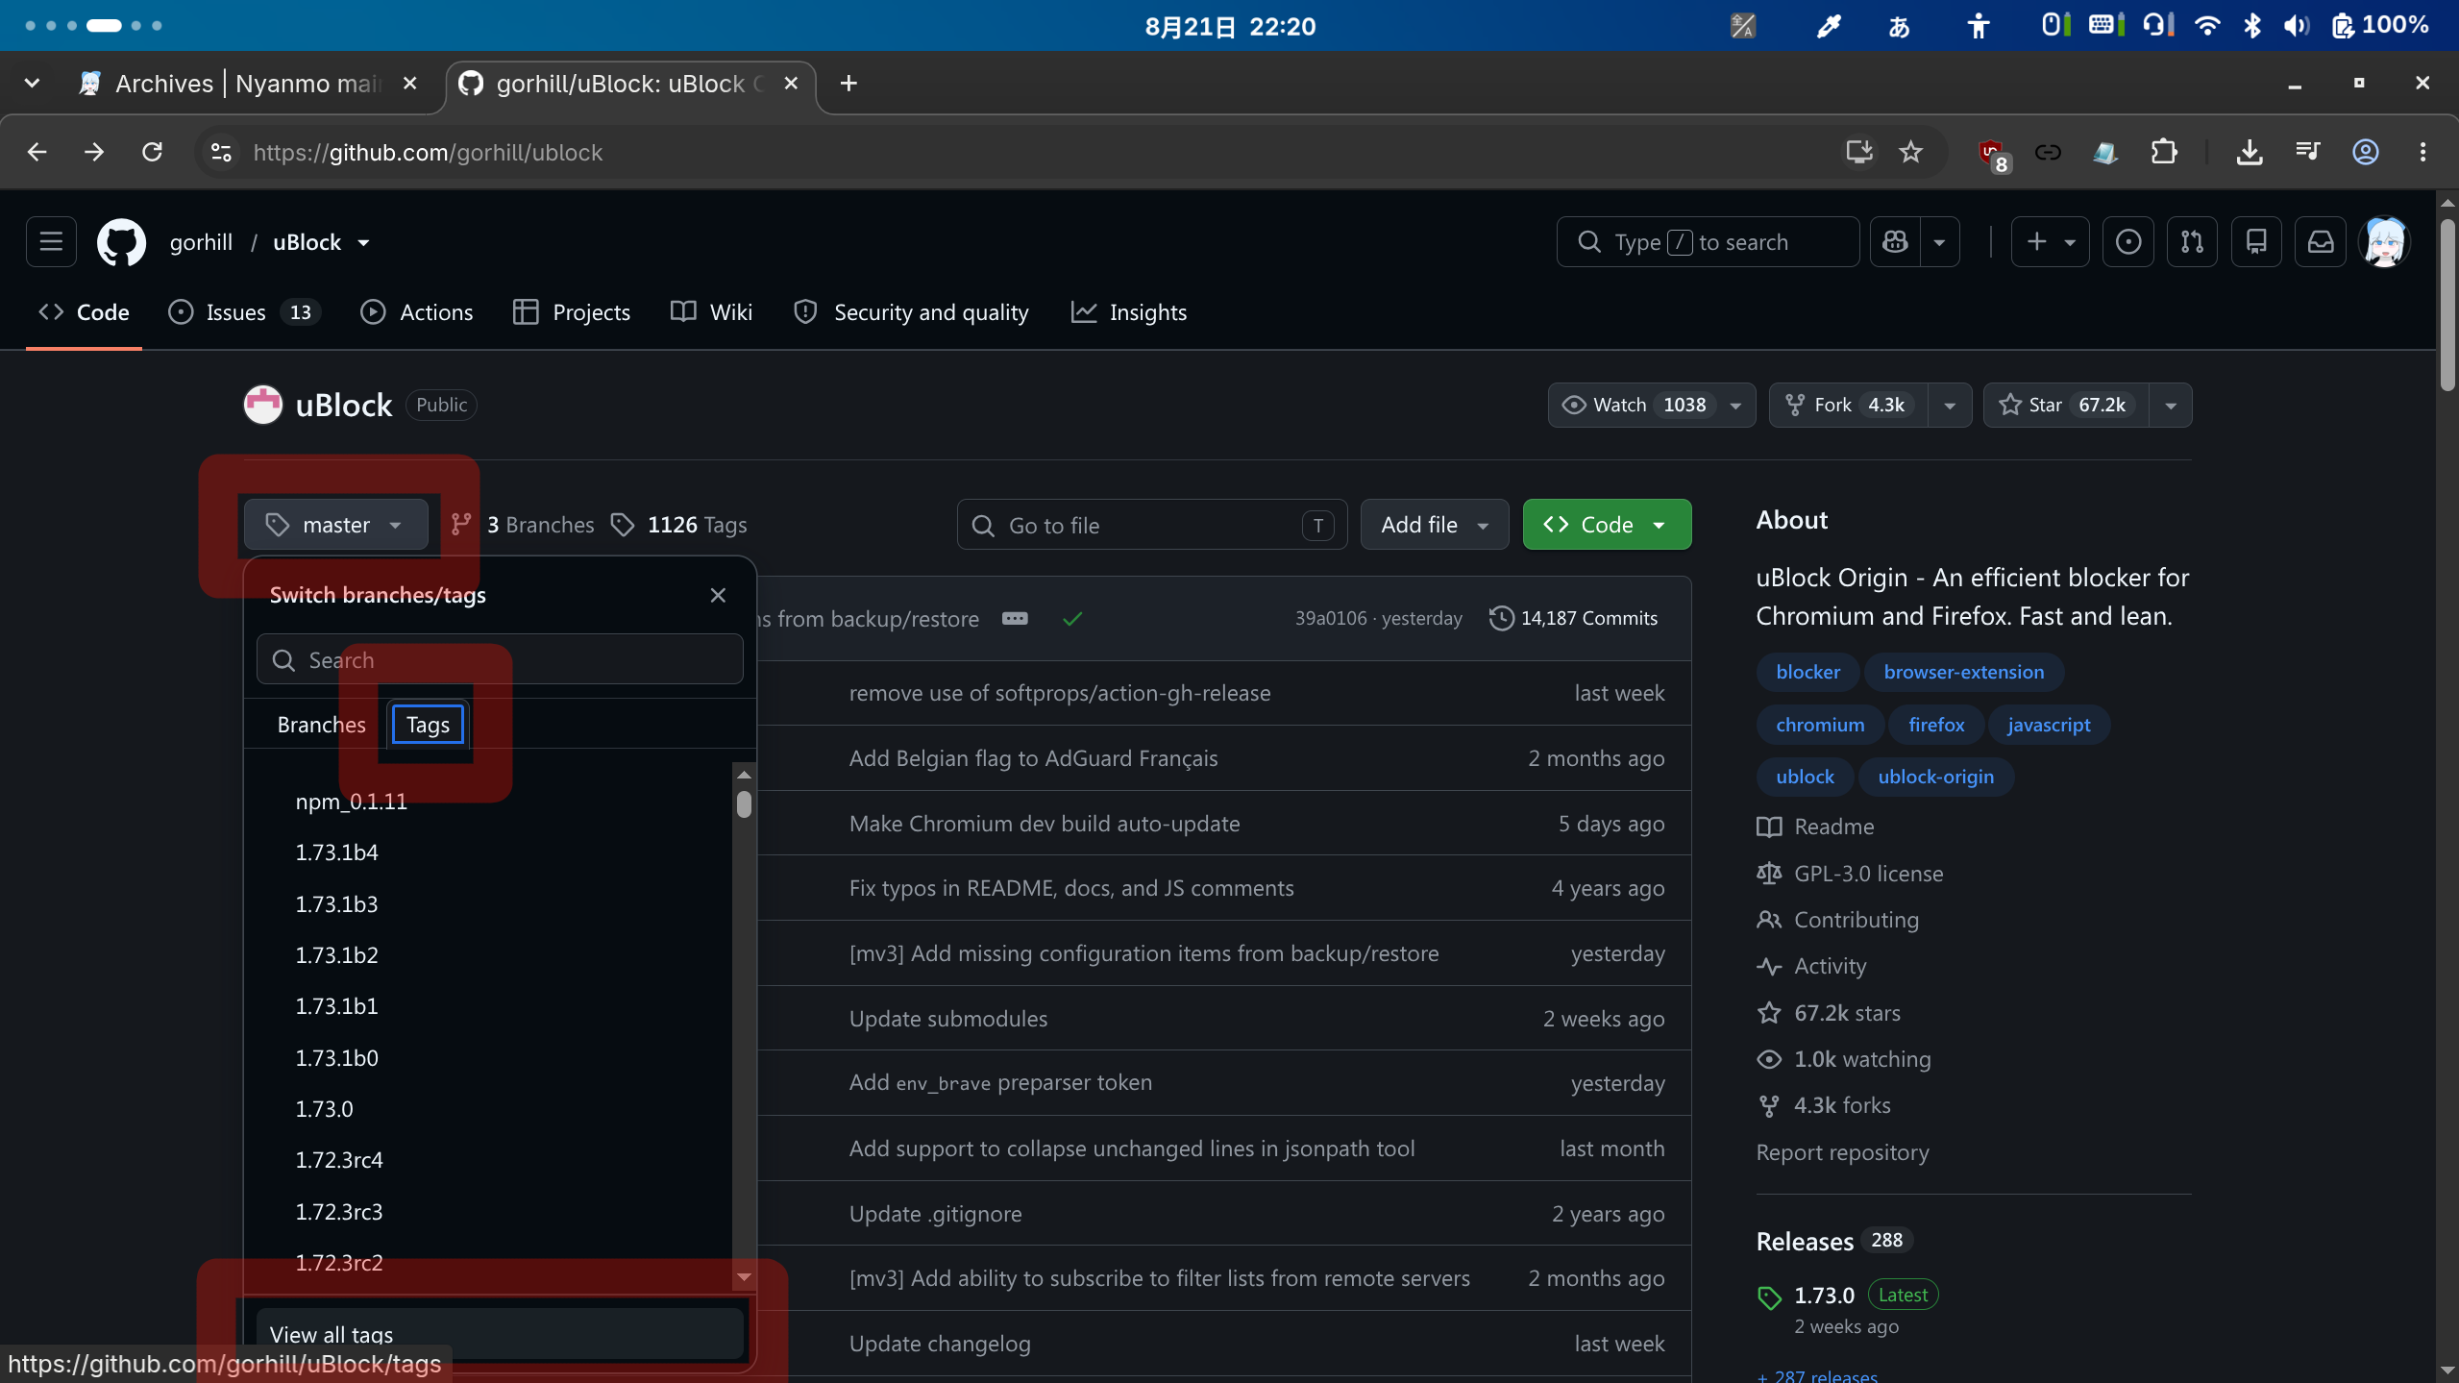2459x1383 pixels.
Task: Select tag 1.73.0 in the list
Action: point(325,1109)
